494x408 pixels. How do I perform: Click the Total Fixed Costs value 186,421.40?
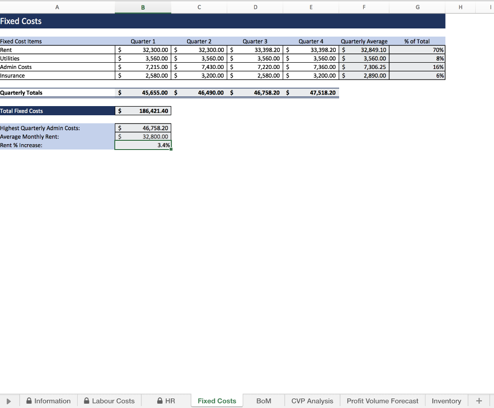pos(143,110)
